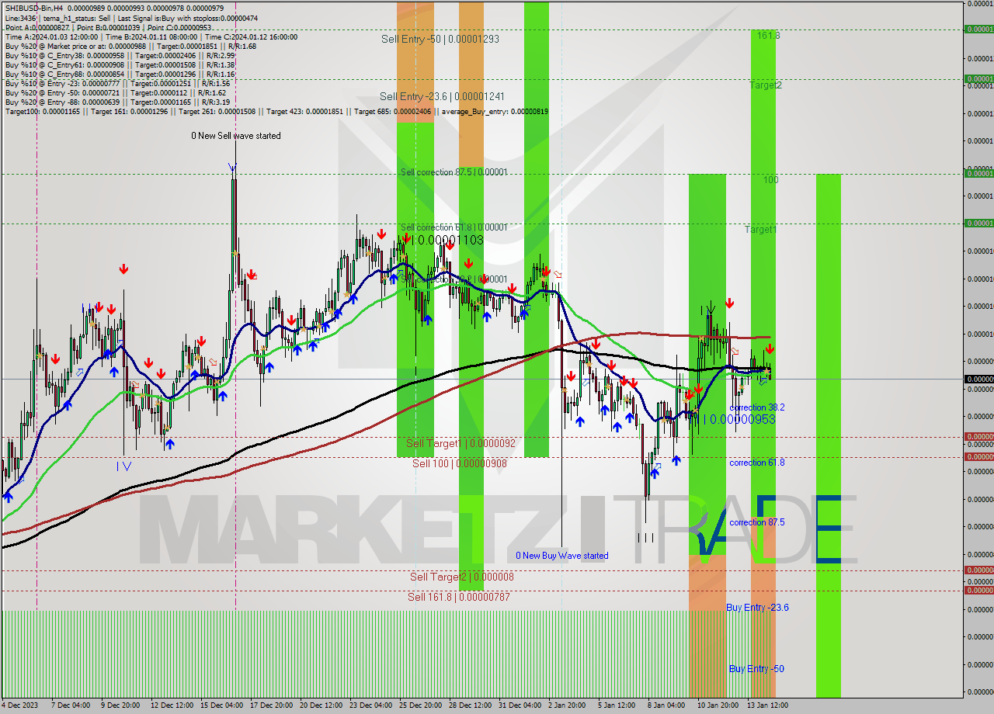Click the '25 Dec 20:00' time axis label

pos(420,705)
